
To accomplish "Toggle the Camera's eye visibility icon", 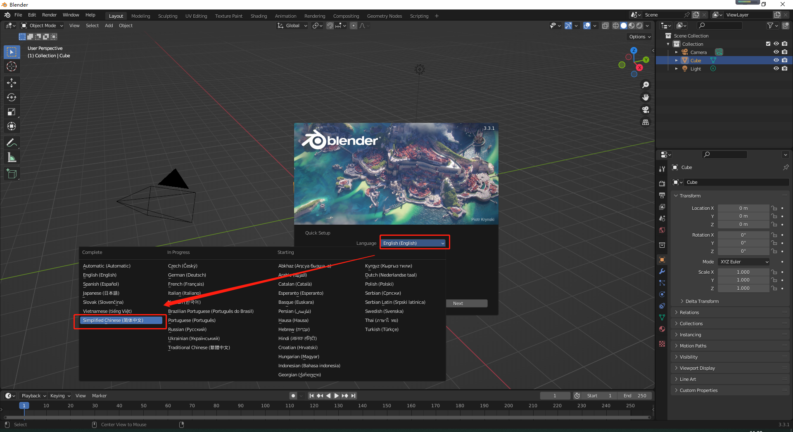I will (776, 52).
